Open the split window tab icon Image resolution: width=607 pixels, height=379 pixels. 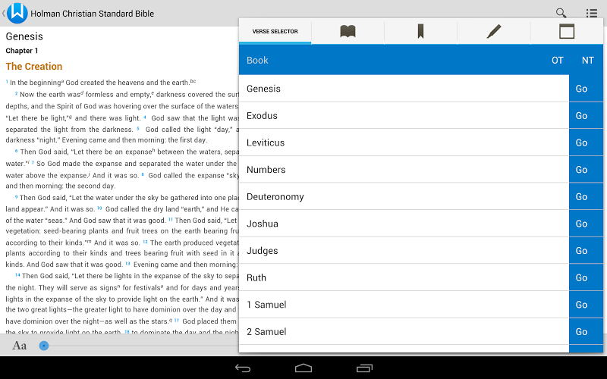(567, 31)
